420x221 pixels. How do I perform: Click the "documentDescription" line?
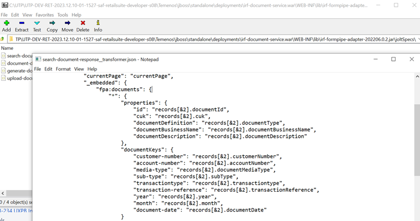(x=220, y=136)
